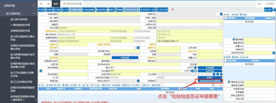Open 两段准入申请 from the toolbar
The height and width of the screenshot is (103, 276).
148,9
